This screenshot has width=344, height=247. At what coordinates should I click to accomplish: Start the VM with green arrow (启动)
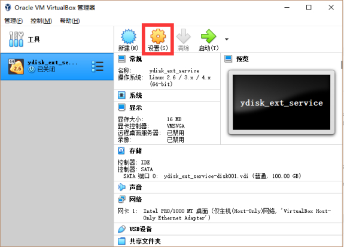208,36
